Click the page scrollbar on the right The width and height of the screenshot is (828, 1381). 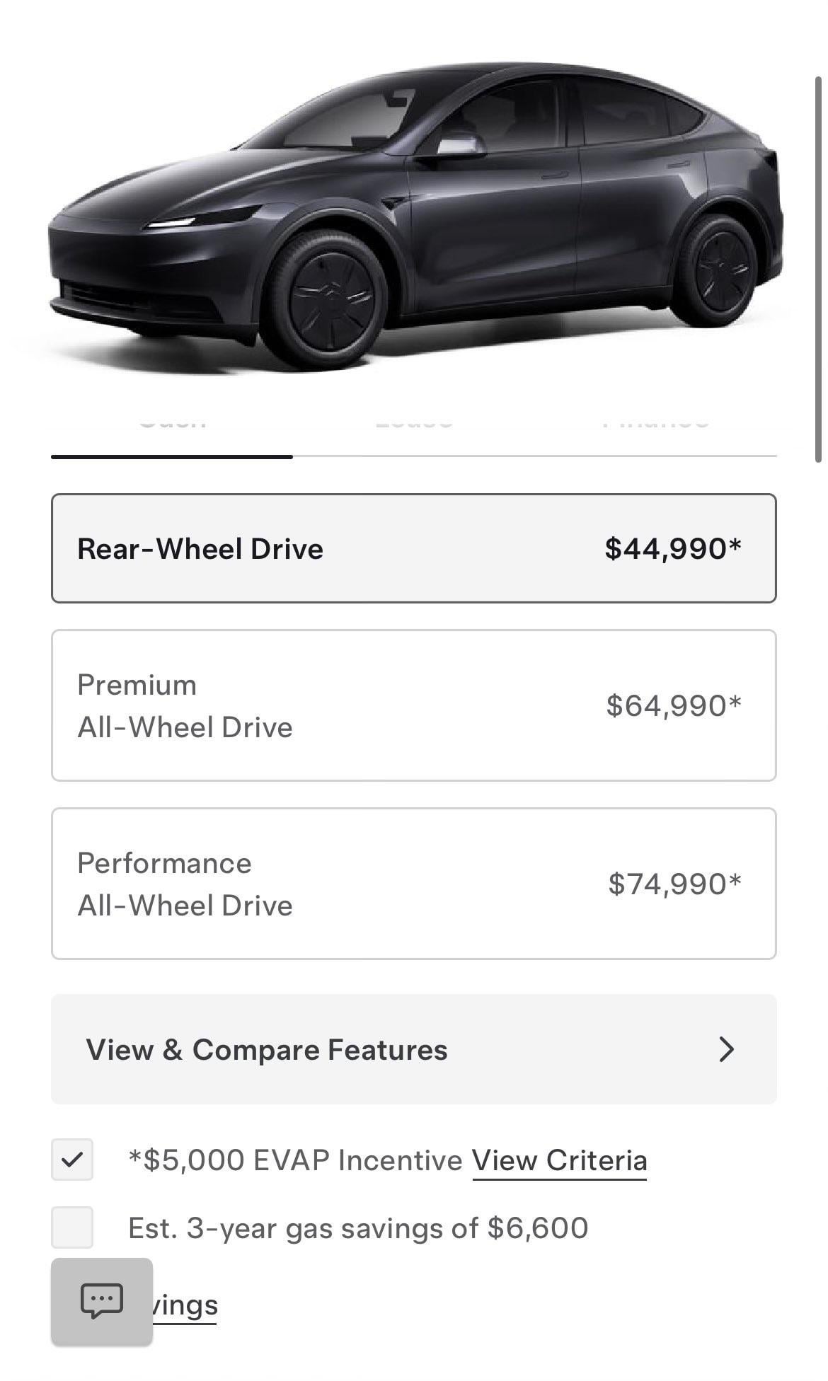coord(818,269)
